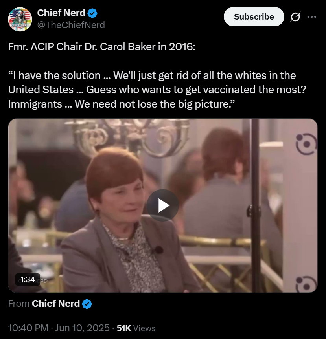Click the verified badge beside the header name
The height and width of the screenshot is (339, 326).
coord(92,13)
